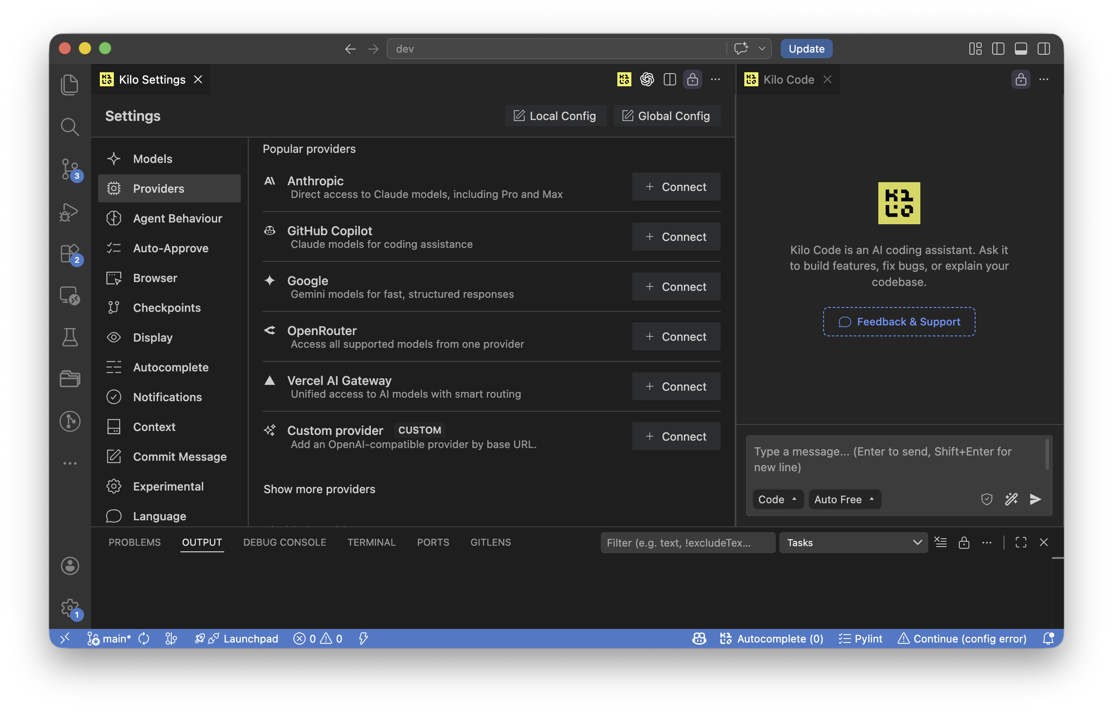Switch to the PROBLEMS panel tab
Screen dimensions: 1113x713
(135, 543)
